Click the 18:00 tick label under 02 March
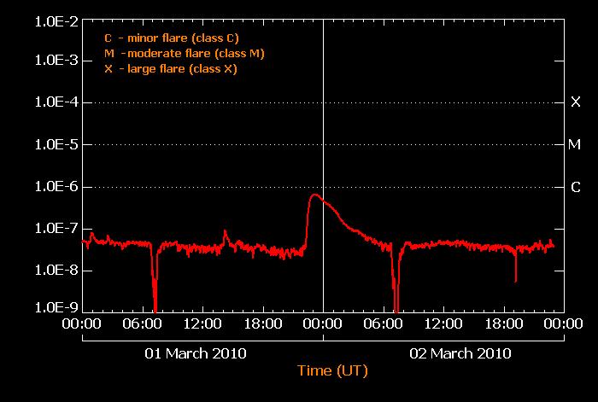The image size is (598, 402). (x=502, y=325)
